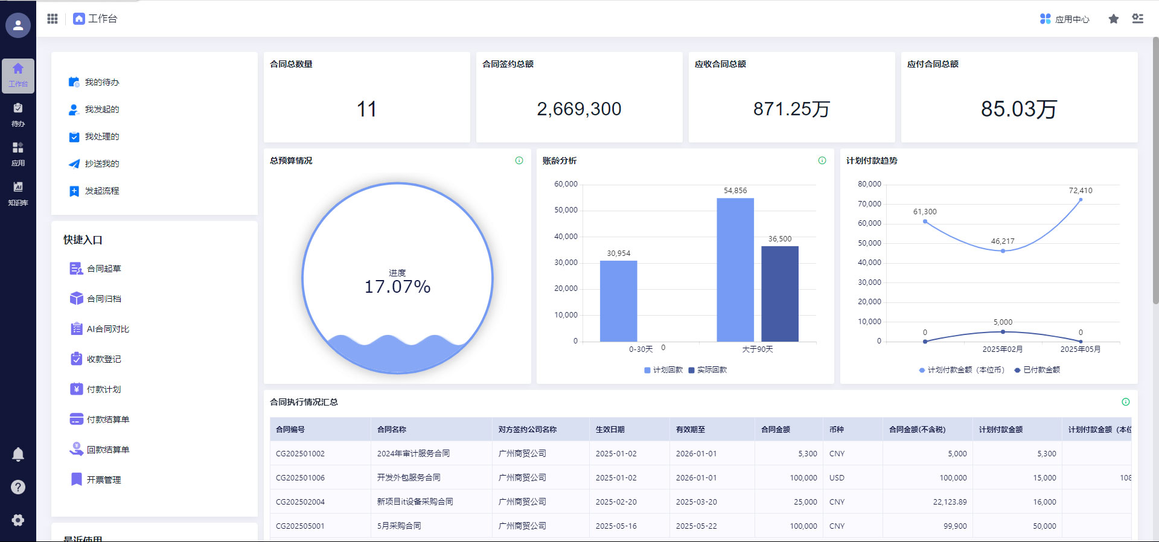The width and height of the screenshot is (1159, 542).
Task: Click info icon on 账龄分析 chart
Action: pyautogui.click(x=822, y=161)
